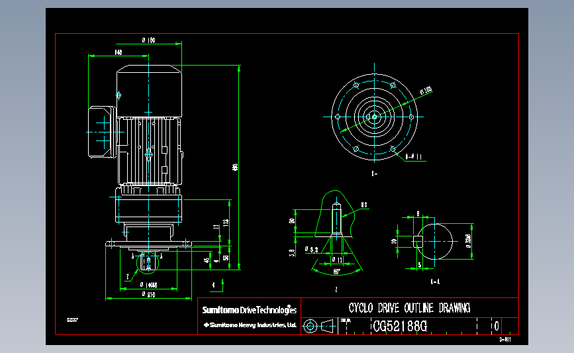Click the '112' vertical dimension text
This screenshot has width=574, height=353.
tap(226, 223)
